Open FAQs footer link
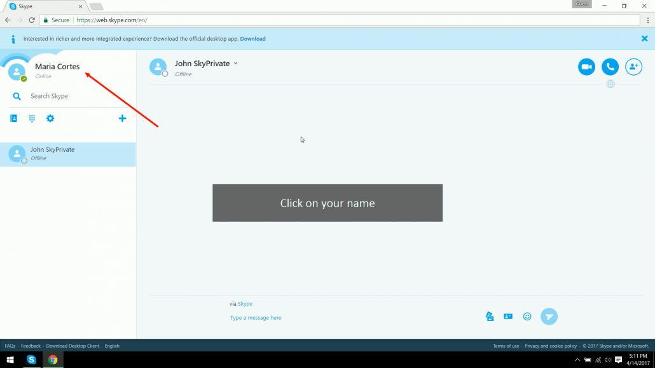Screen dimensions: 655x368 pos(10,346)
